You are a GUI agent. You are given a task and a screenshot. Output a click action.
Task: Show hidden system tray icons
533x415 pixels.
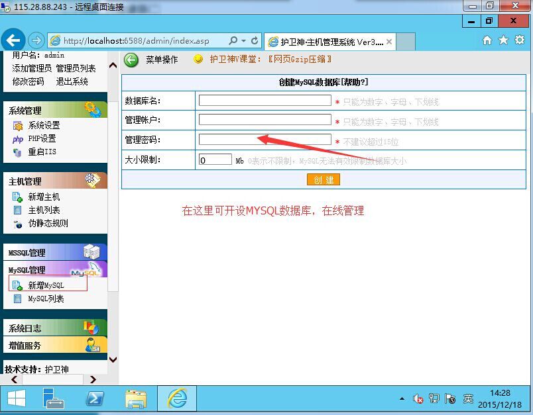tap(402, 399)
